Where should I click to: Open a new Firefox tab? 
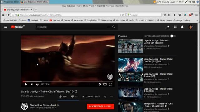pos(36,10)
